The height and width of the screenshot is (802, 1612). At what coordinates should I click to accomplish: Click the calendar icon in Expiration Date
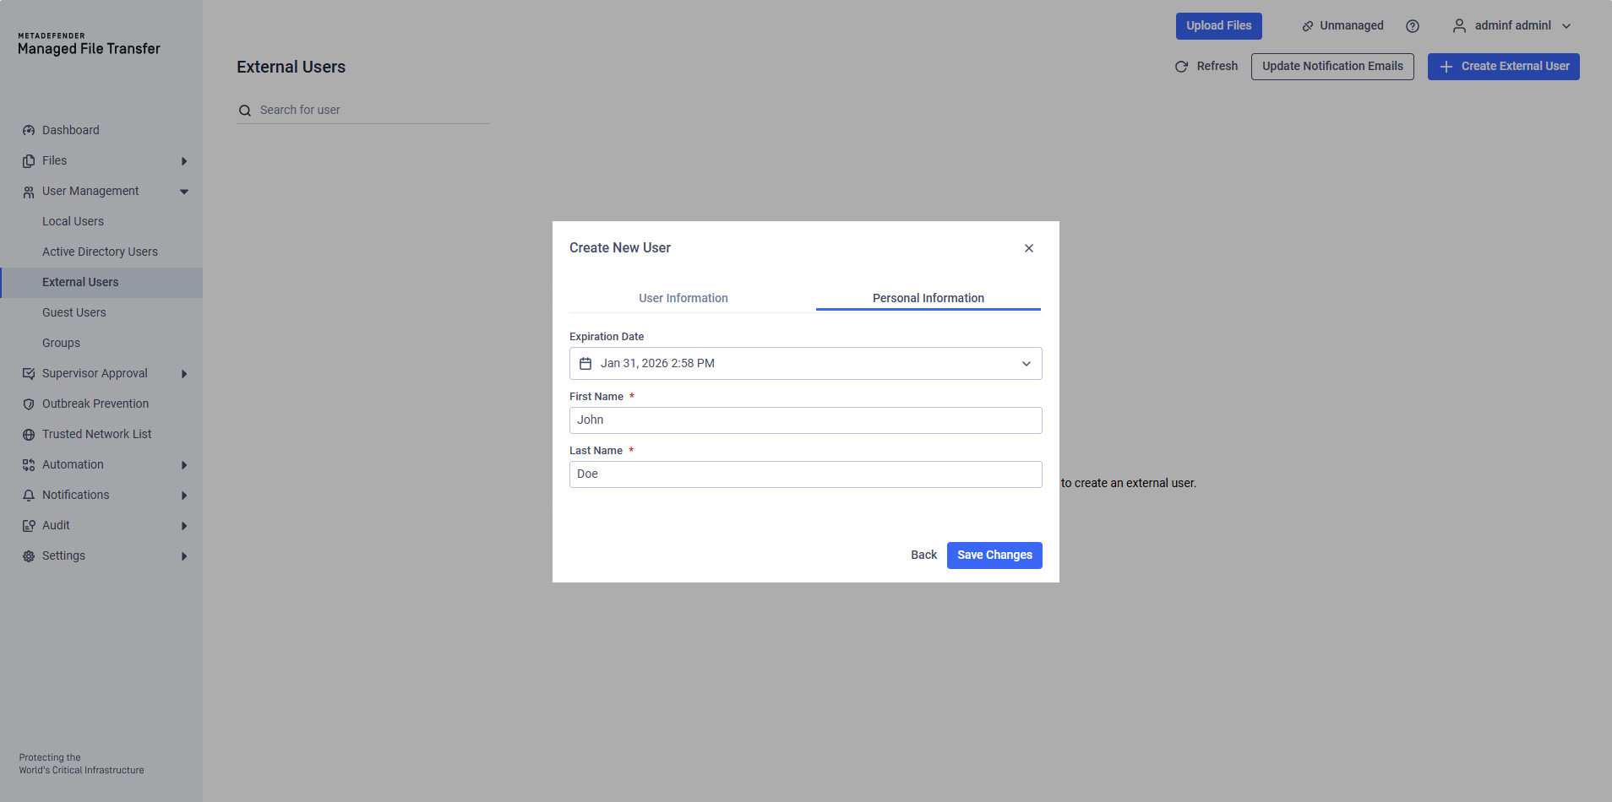pyautogui.click(x=585, y=364)
